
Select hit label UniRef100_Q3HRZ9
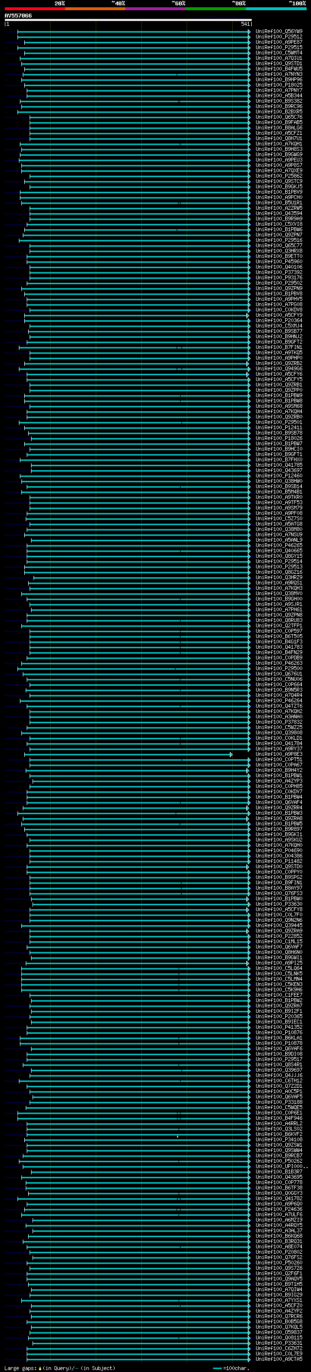pyautogui.click(x=279, y=577)
